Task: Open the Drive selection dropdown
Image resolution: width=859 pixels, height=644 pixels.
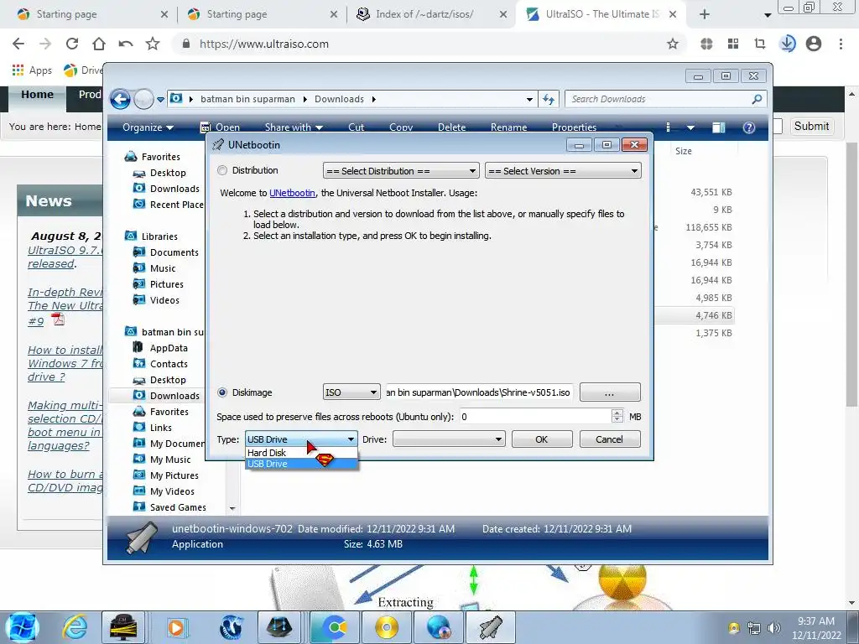Action: click(449, 439)
